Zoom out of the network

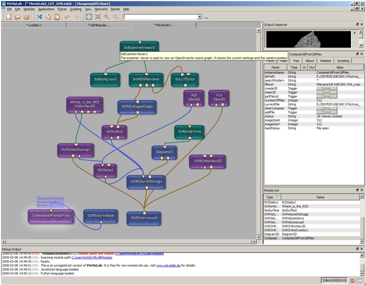click(x=115, y=17)
